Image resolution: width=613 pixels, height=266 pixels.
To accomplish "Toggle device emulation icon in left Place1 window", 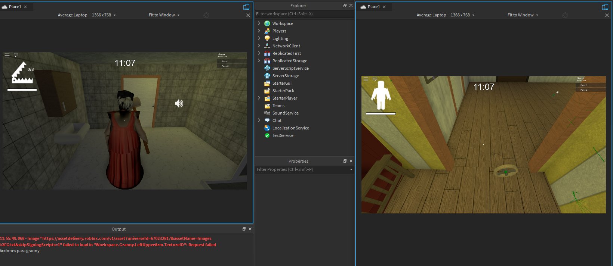I will coord(246,7).
